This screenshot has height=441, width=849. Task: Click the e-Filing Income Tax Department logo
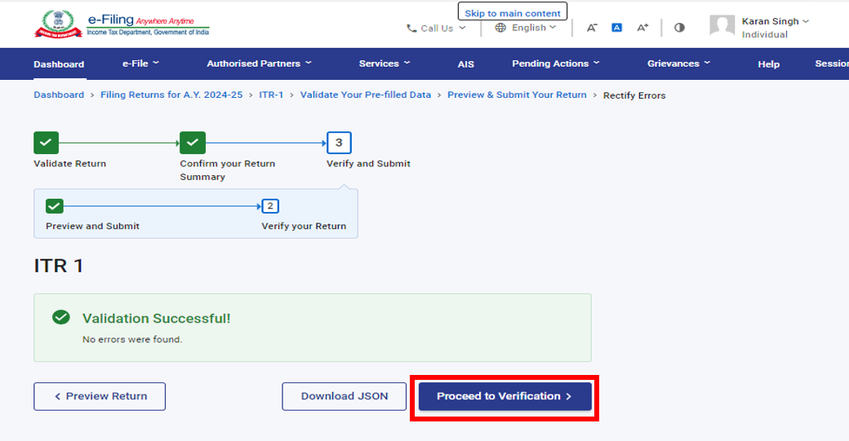pyautogui.click(x=122, y=24)
